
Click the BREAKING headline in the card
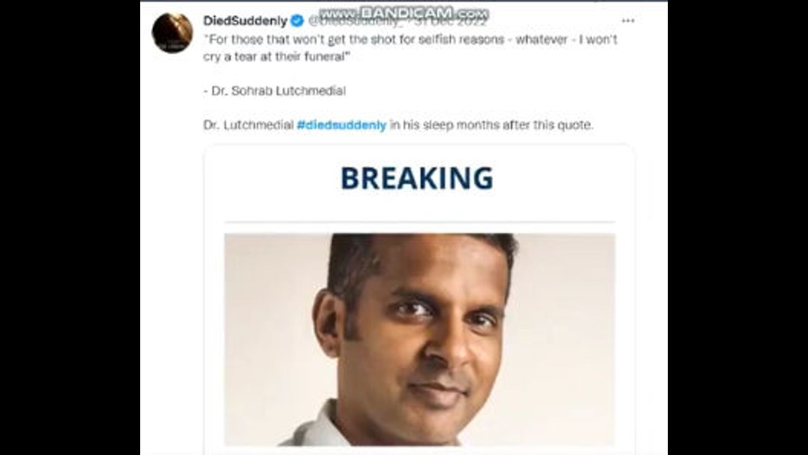(417, 179)
